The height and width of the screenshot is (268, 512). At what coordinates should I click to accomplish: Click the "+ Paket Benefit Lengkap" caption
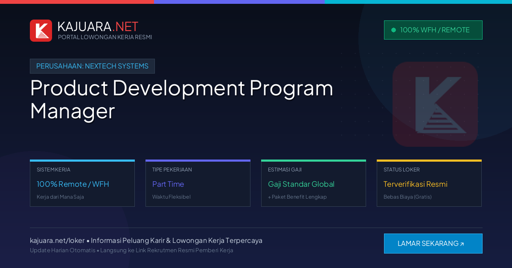(297, 197)
